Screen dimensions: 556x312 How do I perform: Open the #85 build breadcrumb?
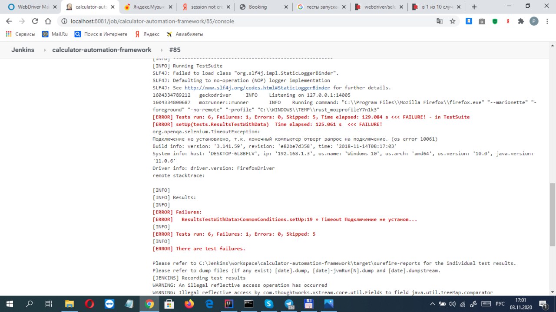175,50
